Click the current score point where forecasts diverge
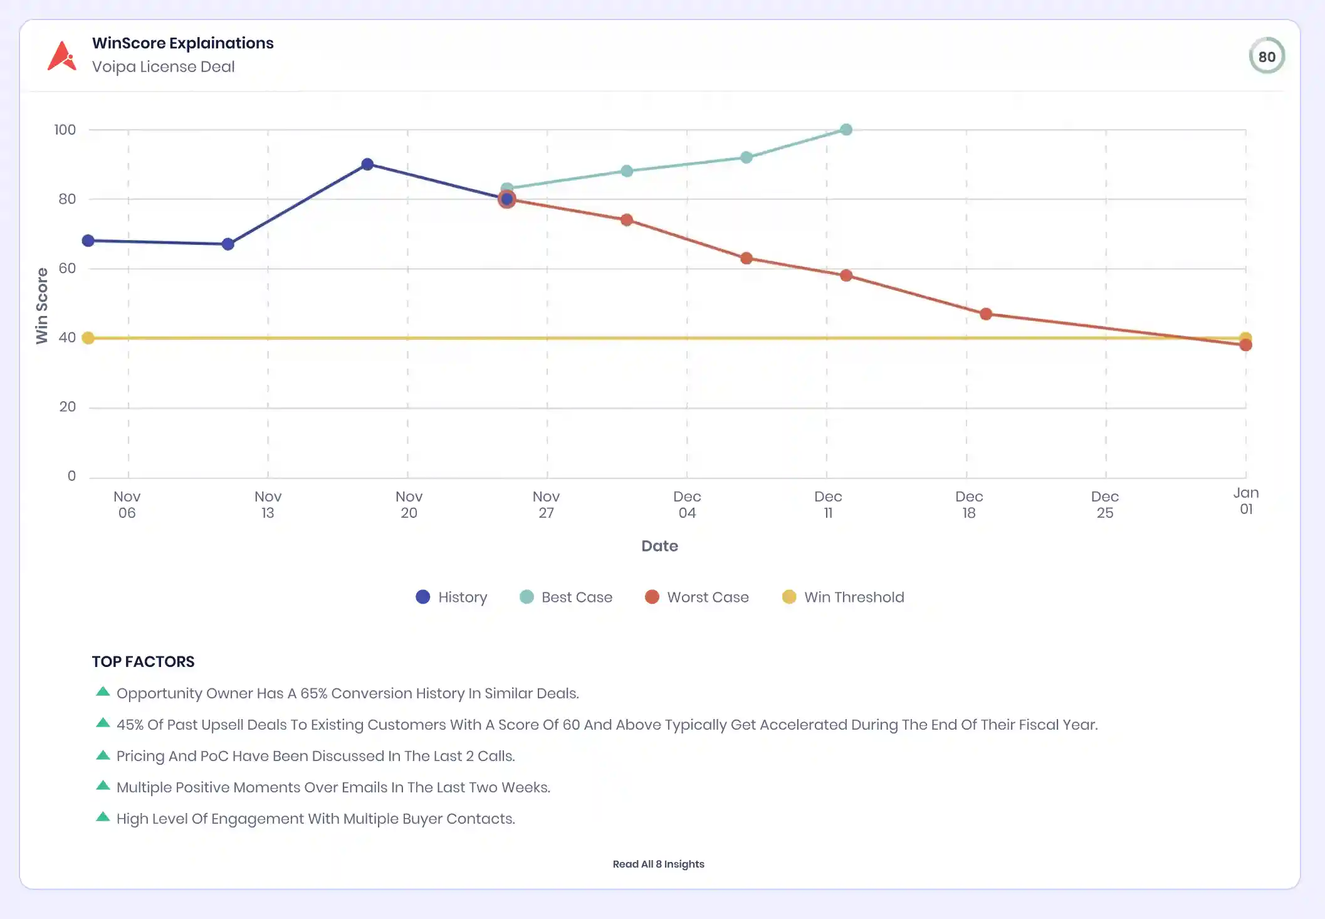 click(506, 199)
